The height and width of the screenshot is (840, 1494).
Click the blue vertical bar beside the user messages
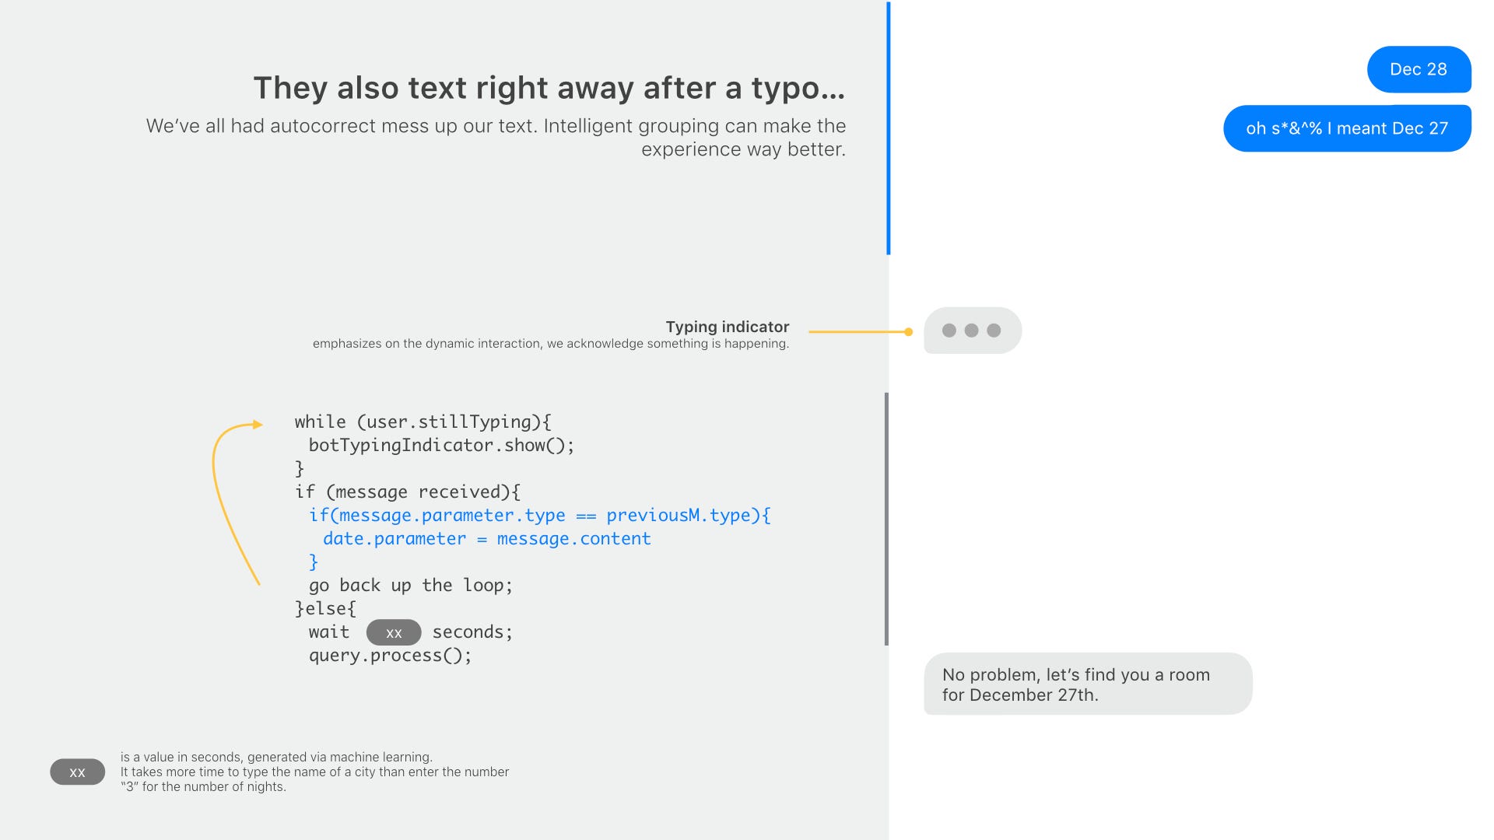888,128
